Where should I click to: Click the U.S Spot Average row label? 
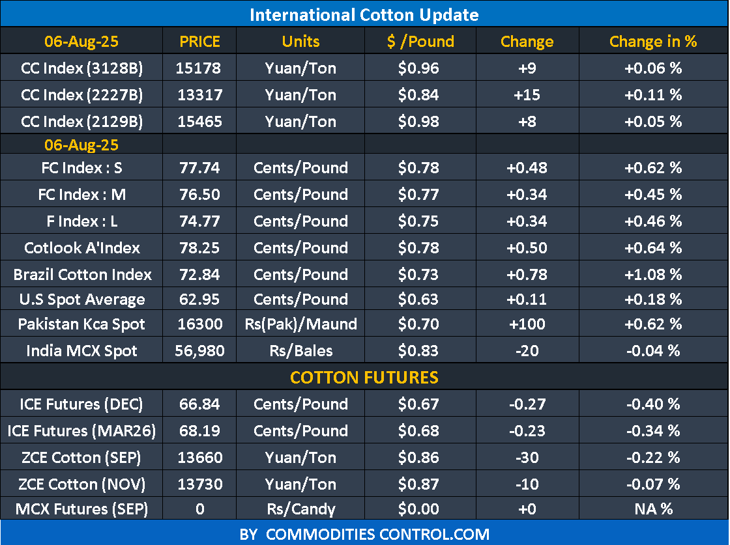click(x=81, y=300)
